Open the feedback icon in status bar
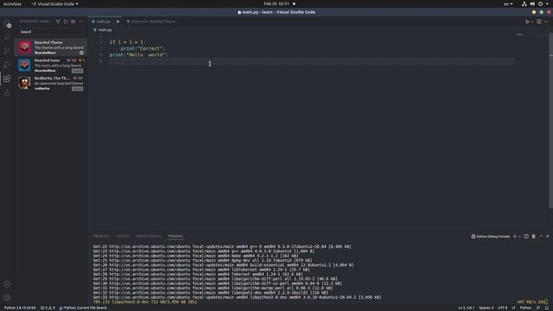This screenshot has width=553, height=311. (538, 308)
